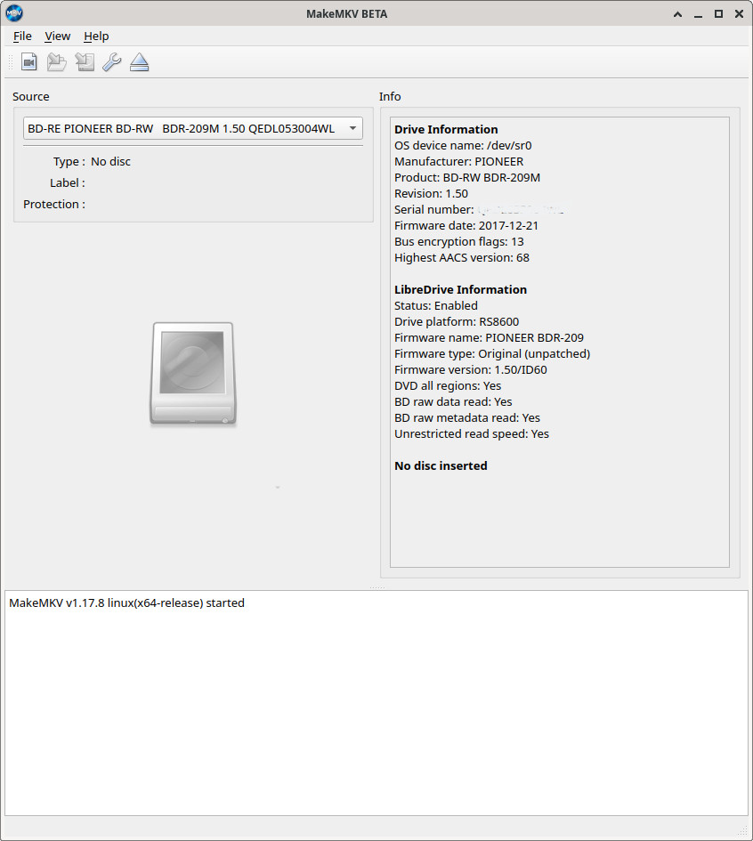The width and height of the screenshot is (753, 841).
Task: Click 'Firmware type: Original (unpatched)' line
Action: tap(492, 354)
